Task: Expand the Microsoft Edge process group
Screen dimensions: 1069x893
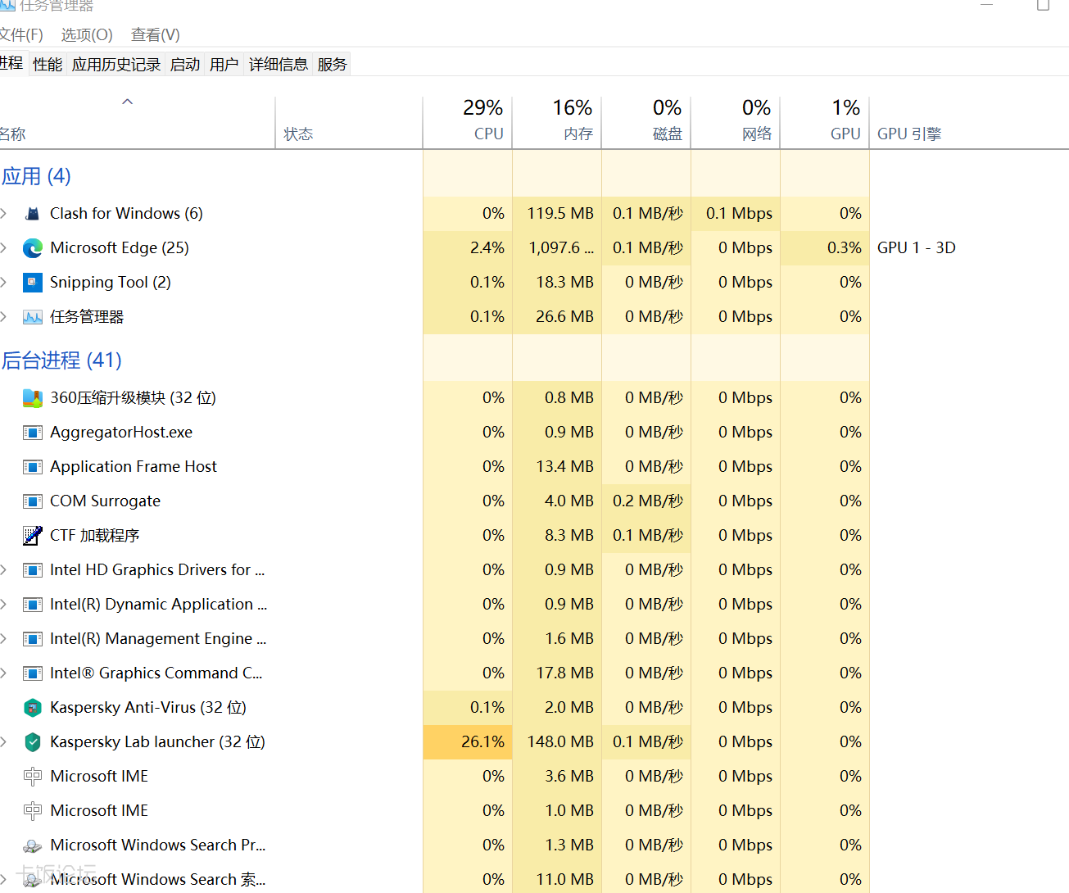Action: (x=3, y=248)
